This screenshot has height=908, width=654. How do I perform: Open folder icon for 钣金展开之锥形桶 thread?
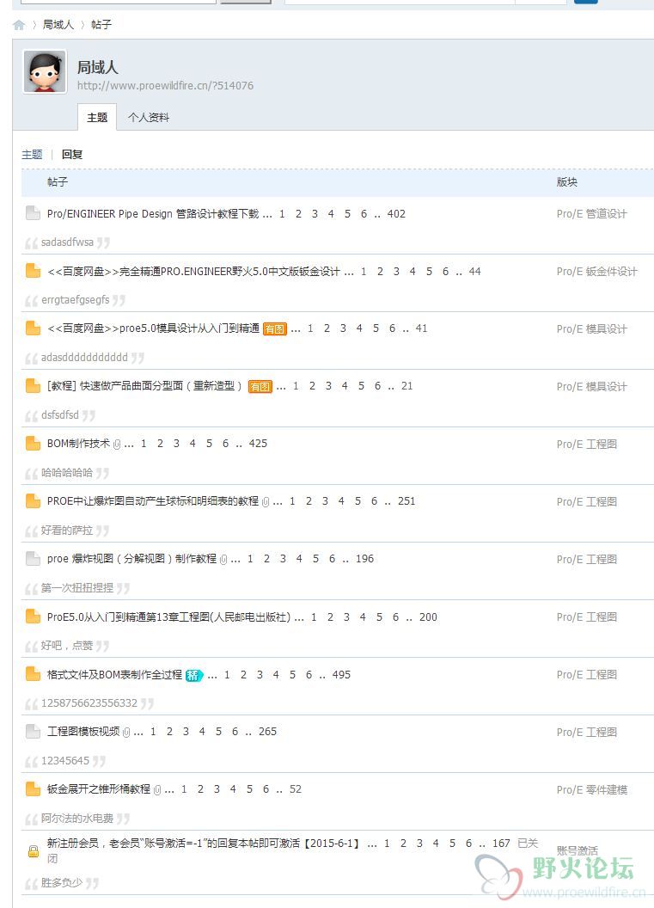[33, 788]
